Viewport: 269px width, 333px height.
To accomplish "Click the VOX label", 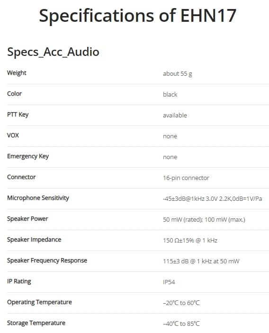I will point(13,135).
